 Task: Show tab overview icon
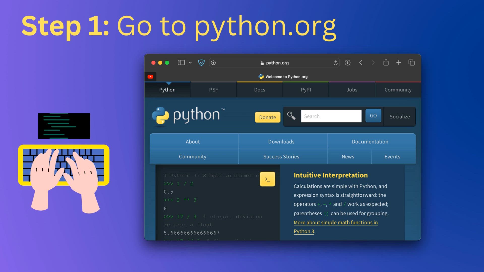pos(411,63)
